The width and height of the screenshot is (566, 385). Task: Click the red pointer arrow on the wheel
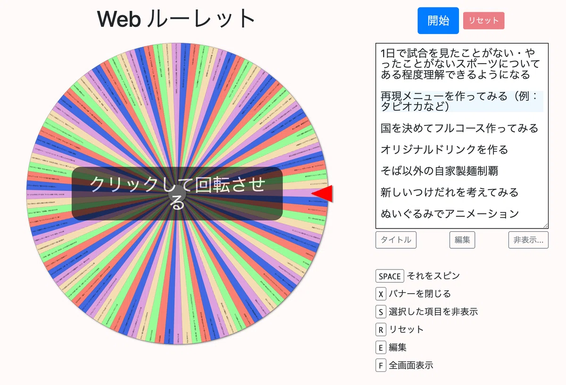point(323,194)
